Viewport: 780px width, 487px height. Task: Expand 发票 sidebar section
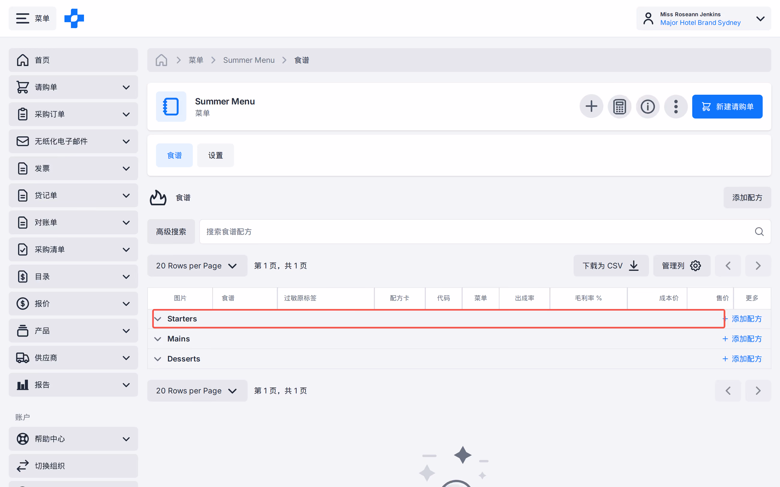[73, 168]
